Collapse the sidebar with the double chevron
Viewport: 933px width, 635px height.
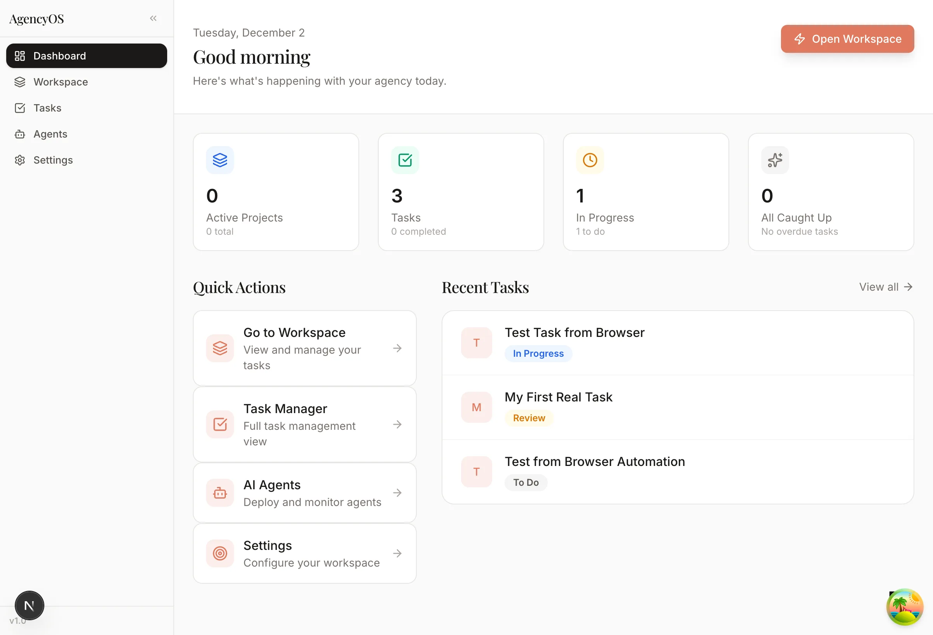[153, 18]
